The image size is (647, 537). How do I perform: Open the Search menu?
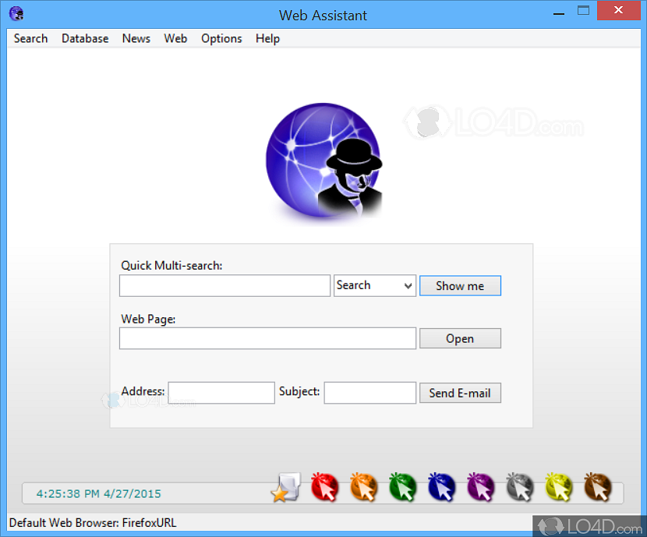[x=30, y=38]
